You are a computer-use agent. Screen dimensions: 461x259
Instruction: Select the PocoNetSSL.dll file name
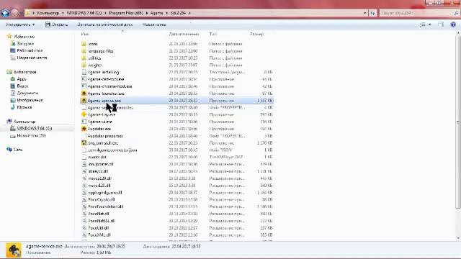[102, 221]
